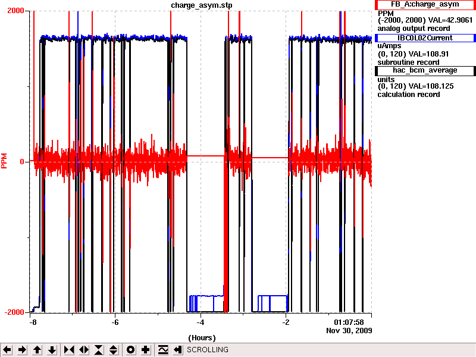476x357 pixels.
Task: Click the plus icon in toolbar
Action: pyautogui.click(x=145, y=350)
